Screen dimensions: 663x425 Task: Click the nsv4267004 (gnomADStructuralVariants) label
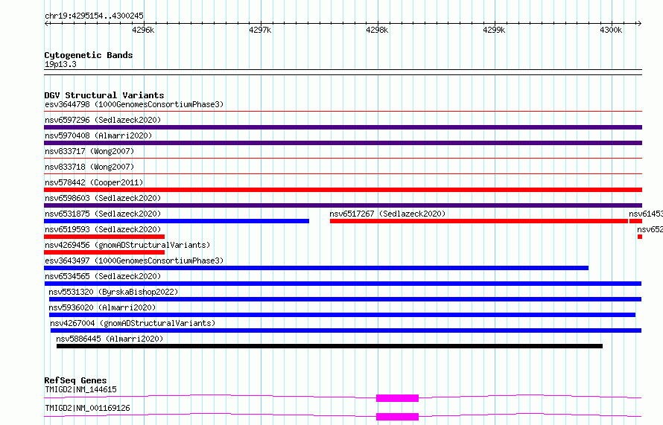coord(133,323)
